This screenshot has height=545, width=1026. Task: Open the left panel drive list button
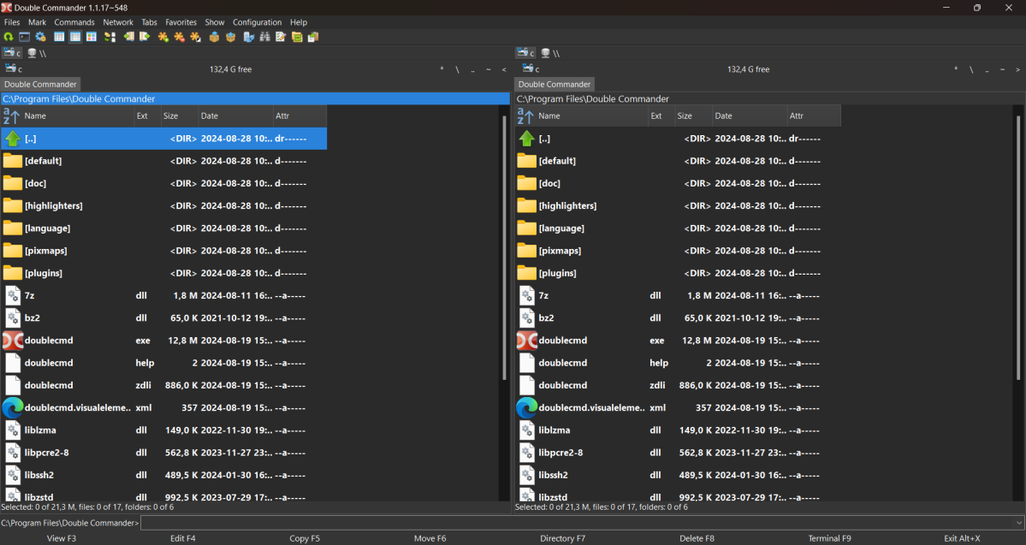pos(13,69)
